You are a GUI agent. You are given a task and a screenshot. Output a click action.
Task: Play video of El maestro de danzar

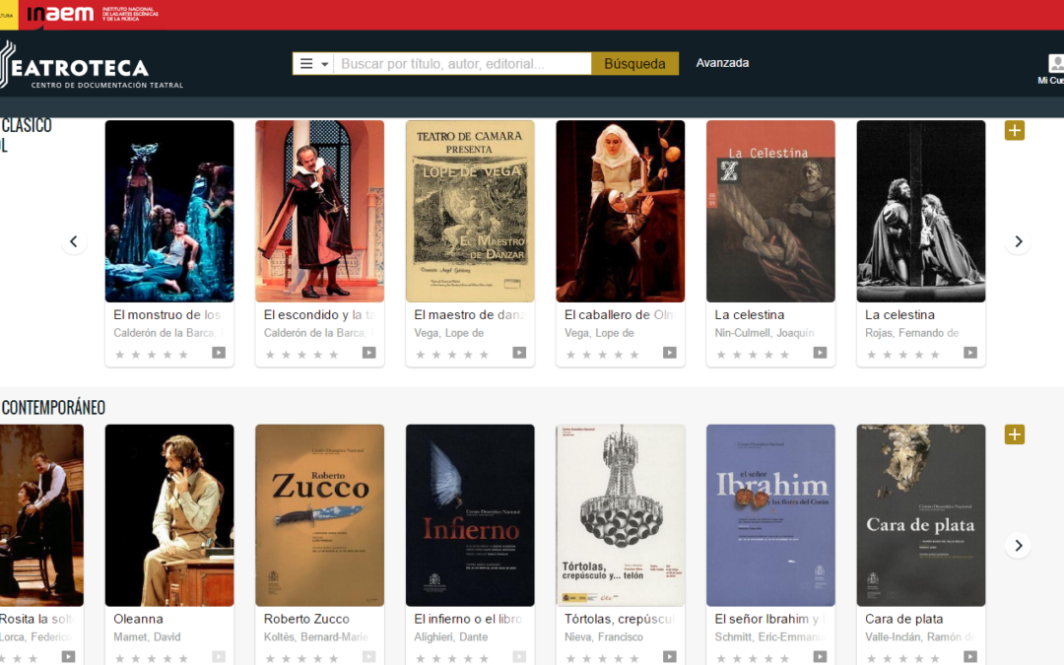tap(519, 353)
